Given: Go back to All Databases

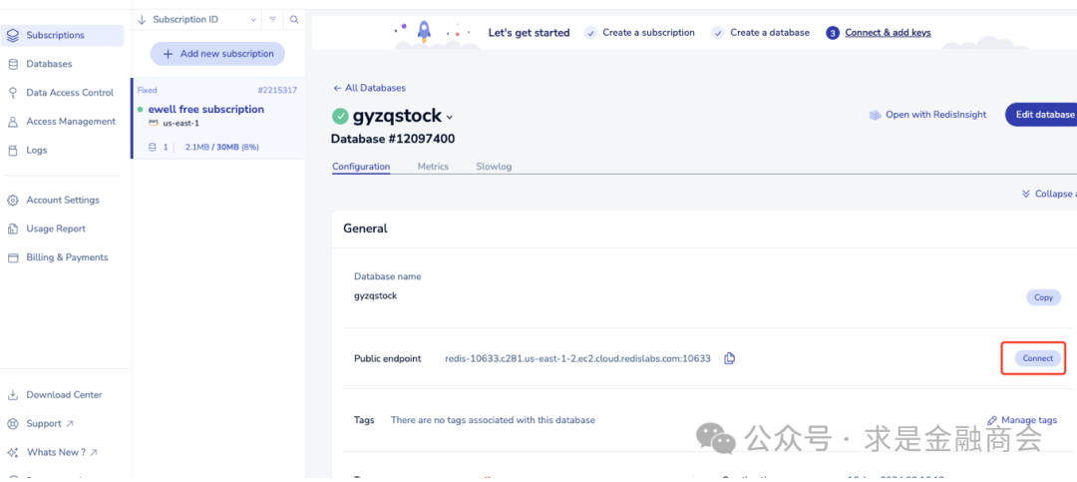Looking at the screenshot, I should pos(369,88).
